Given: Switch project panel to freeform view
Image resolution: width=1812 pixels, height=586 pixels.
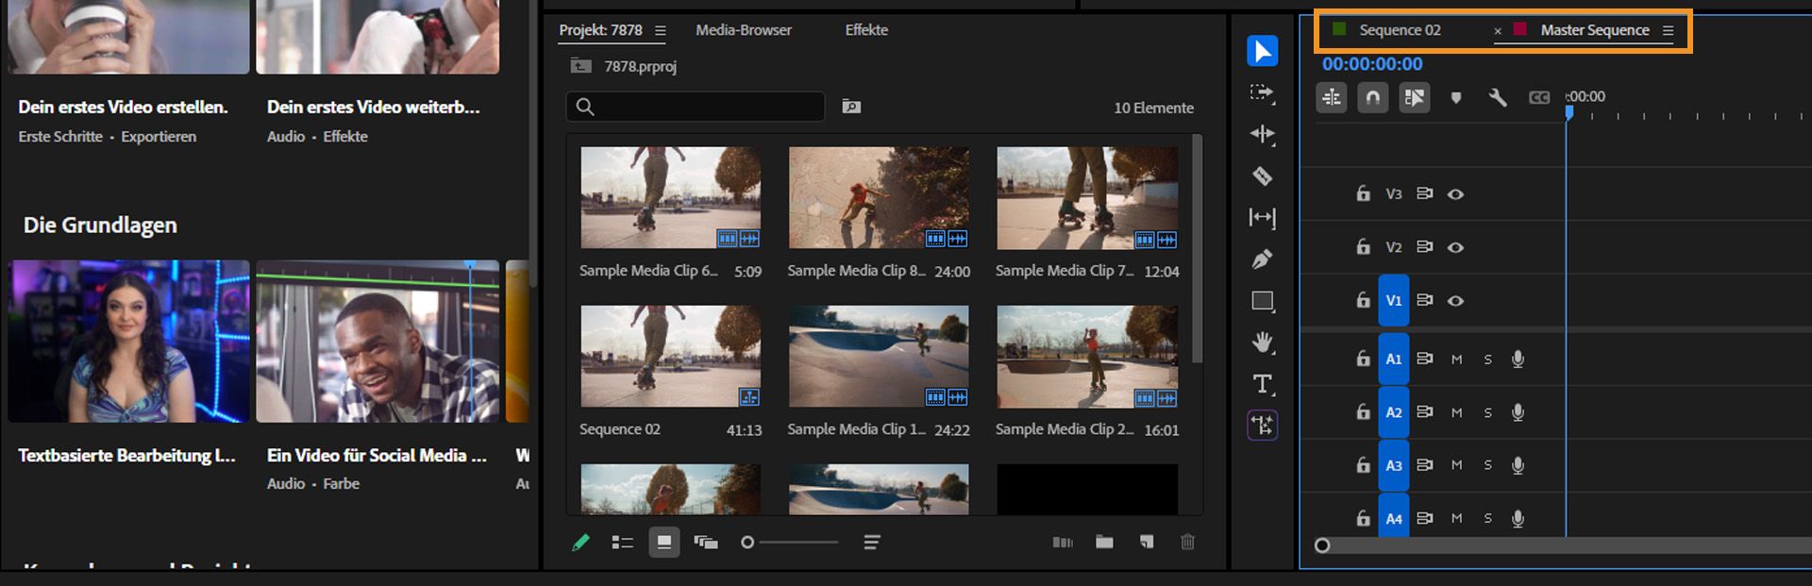Looking at the screenshot, I should 705,542.
